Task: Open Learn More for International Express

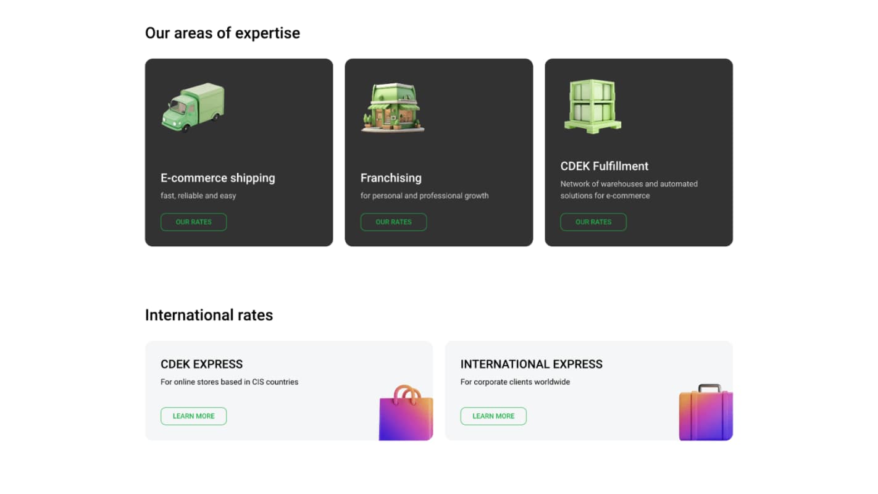Action: point(493,416)
